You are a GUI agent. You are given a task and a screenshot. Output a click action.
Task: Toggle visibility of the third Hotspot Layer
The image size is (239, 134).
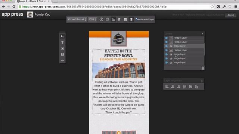(x=166, y=50)
